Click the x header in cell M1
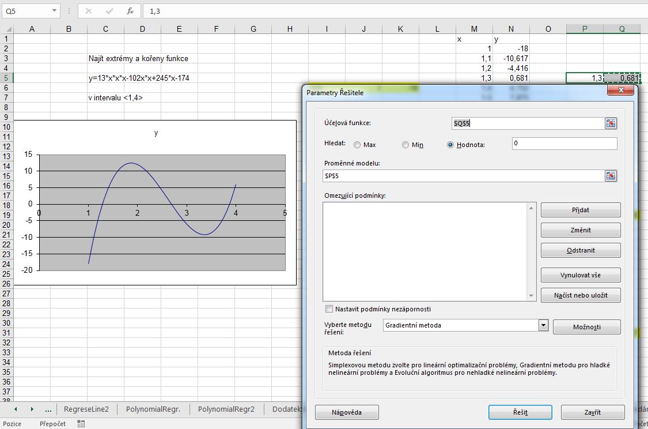Viewport: 648px width, 429px height. pyautogui.click(x=474, y=39)
